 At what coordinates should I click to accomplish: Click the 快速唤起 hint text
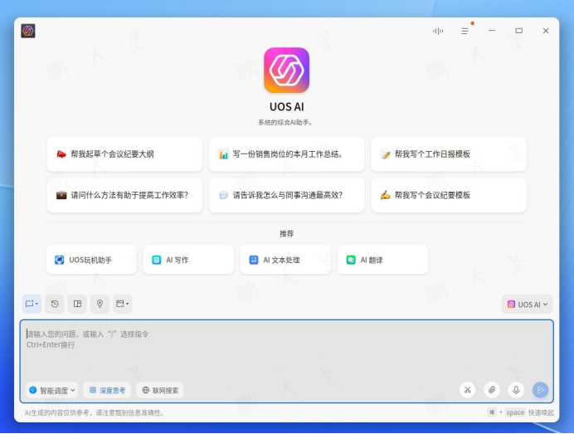[x=541, y=412]
